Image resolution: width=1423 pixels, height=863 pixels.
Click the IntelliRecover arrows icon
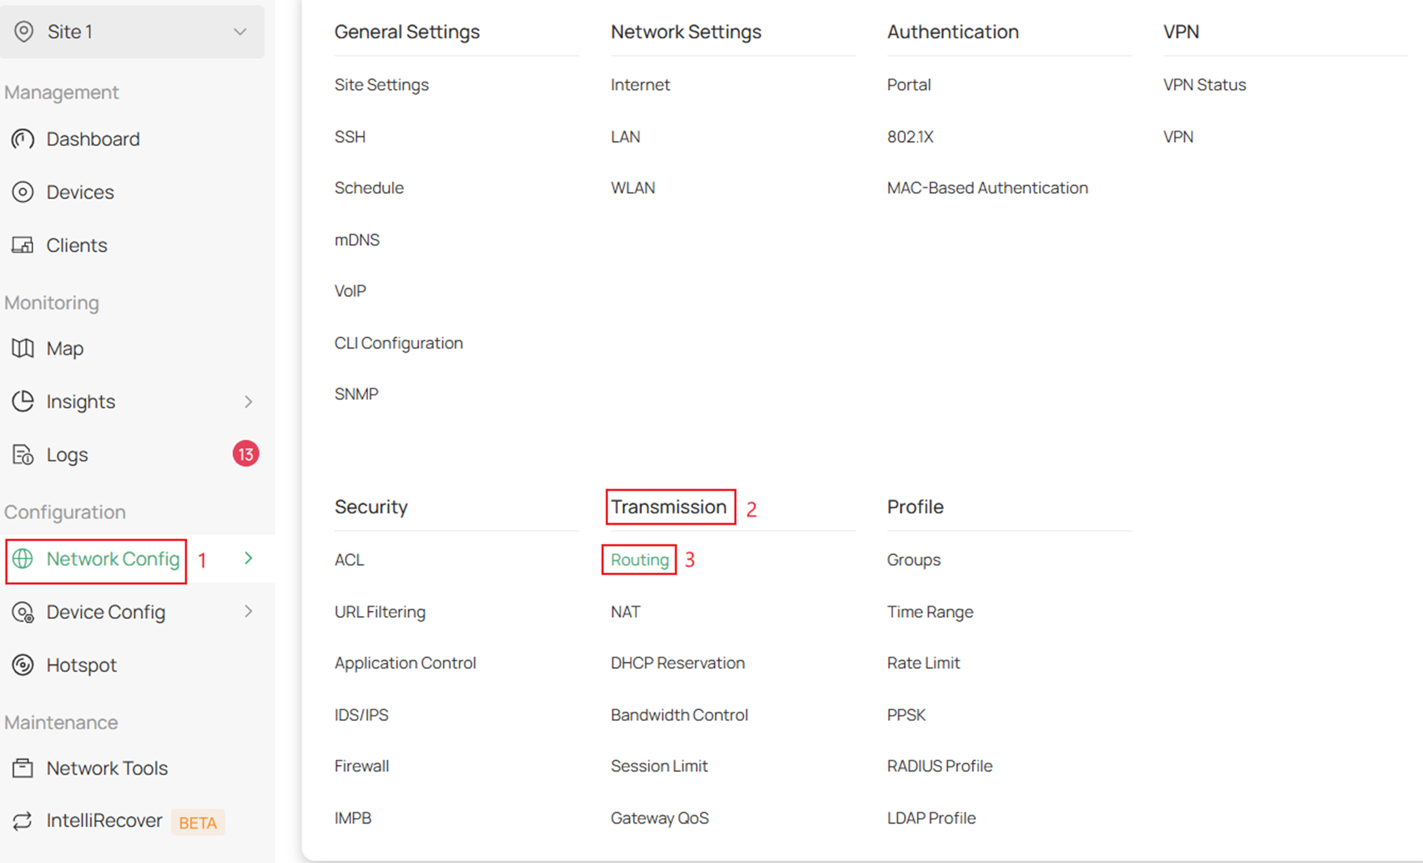pyautogui.click(x=22, y=821)
